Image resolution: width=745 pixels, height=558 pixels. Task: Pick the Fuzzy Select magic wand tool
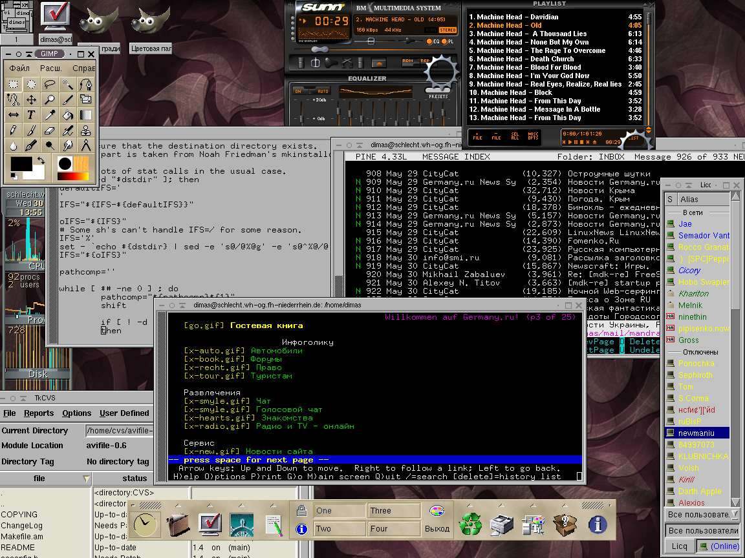point(67,85)
